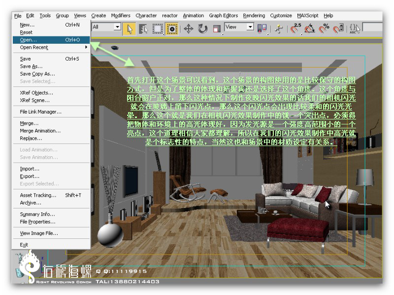
Task: Select the Select Object arrow tool
Action: (130, 29)
